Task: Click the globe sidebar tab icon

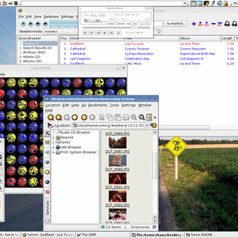Action: 48,182
